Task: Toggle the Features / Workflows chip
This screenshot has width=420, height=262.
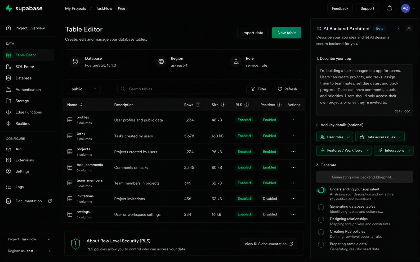Action: pos(344,150)
